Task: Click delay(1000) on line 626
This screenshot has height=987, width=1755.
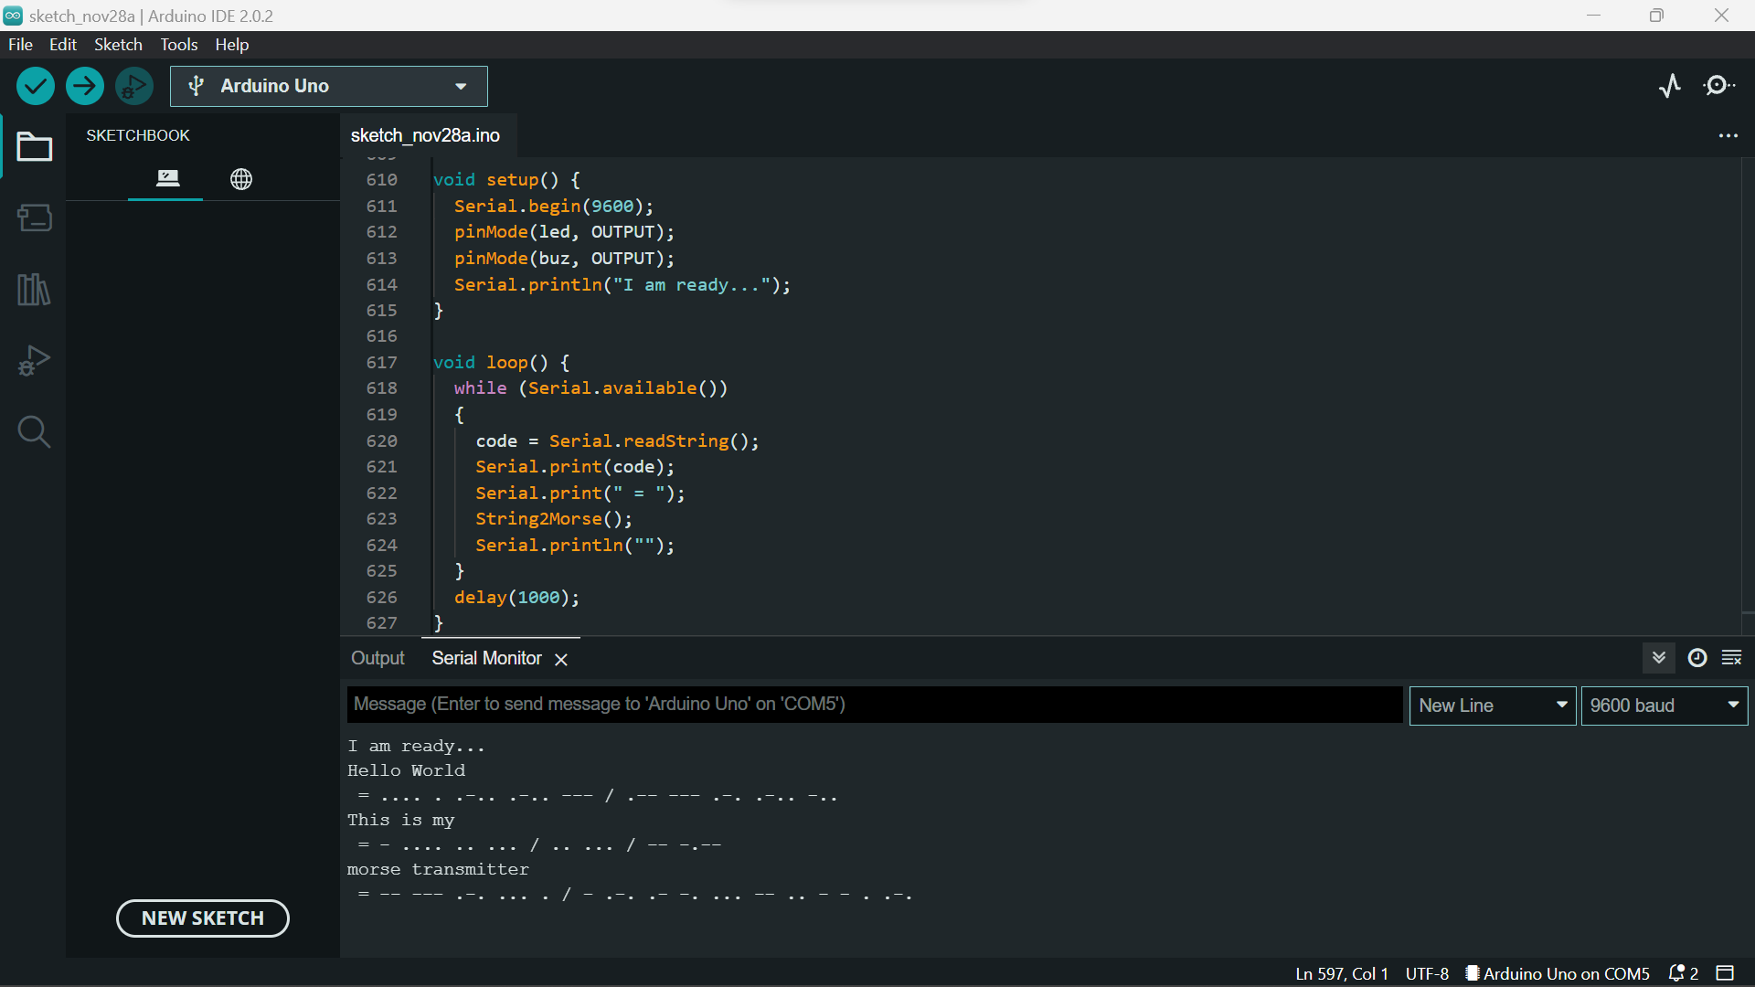Action: pos(516,597)
